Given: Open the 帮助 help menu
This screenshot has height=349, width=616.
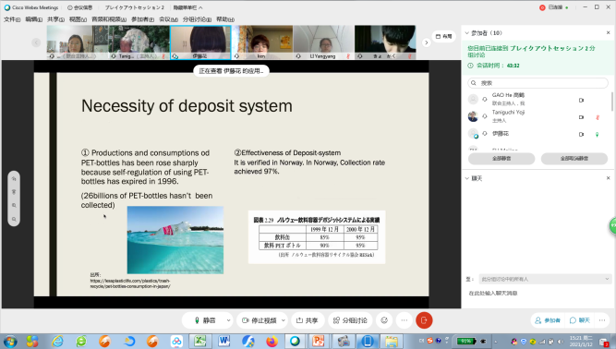Looking at the screenshot, I should (225, 19).
